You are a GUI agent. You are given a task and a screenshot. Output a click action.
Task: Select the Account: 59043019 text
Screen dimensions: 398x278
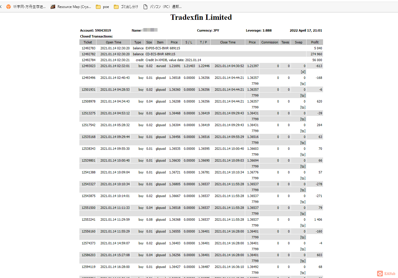click(x=96, y=30)
